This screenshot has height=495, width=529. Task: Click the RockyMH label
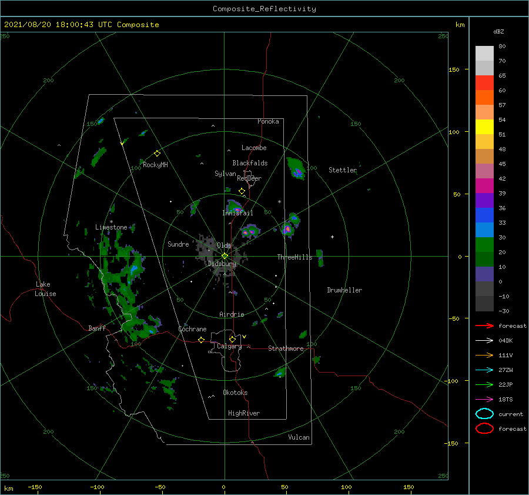tap(155, 165)
